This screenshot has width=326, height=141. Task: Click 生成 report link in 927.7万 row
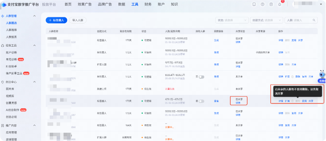pos(216,65)
